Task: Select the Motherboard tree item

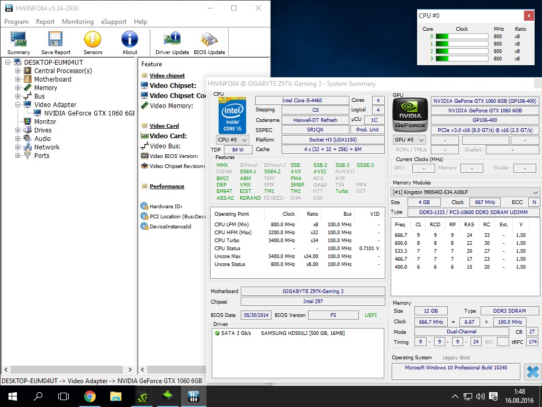Action: (x=52, y=79)
